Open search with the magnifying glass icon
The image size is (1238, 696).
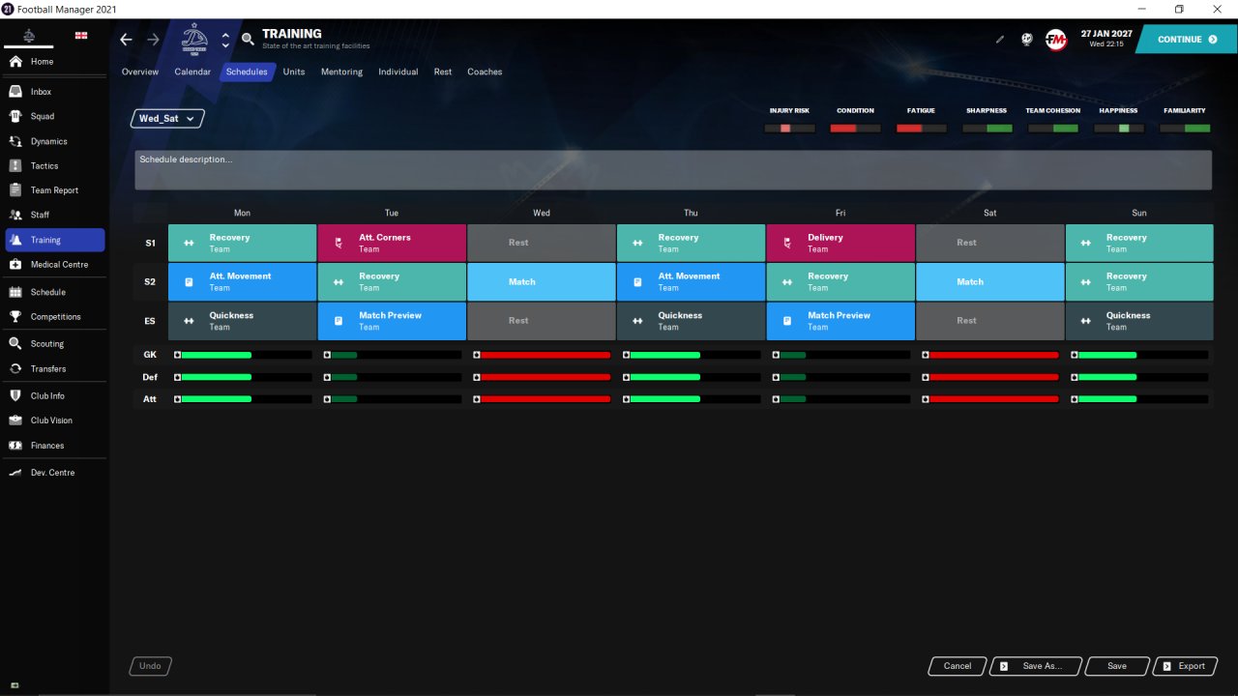click(249, 40)
